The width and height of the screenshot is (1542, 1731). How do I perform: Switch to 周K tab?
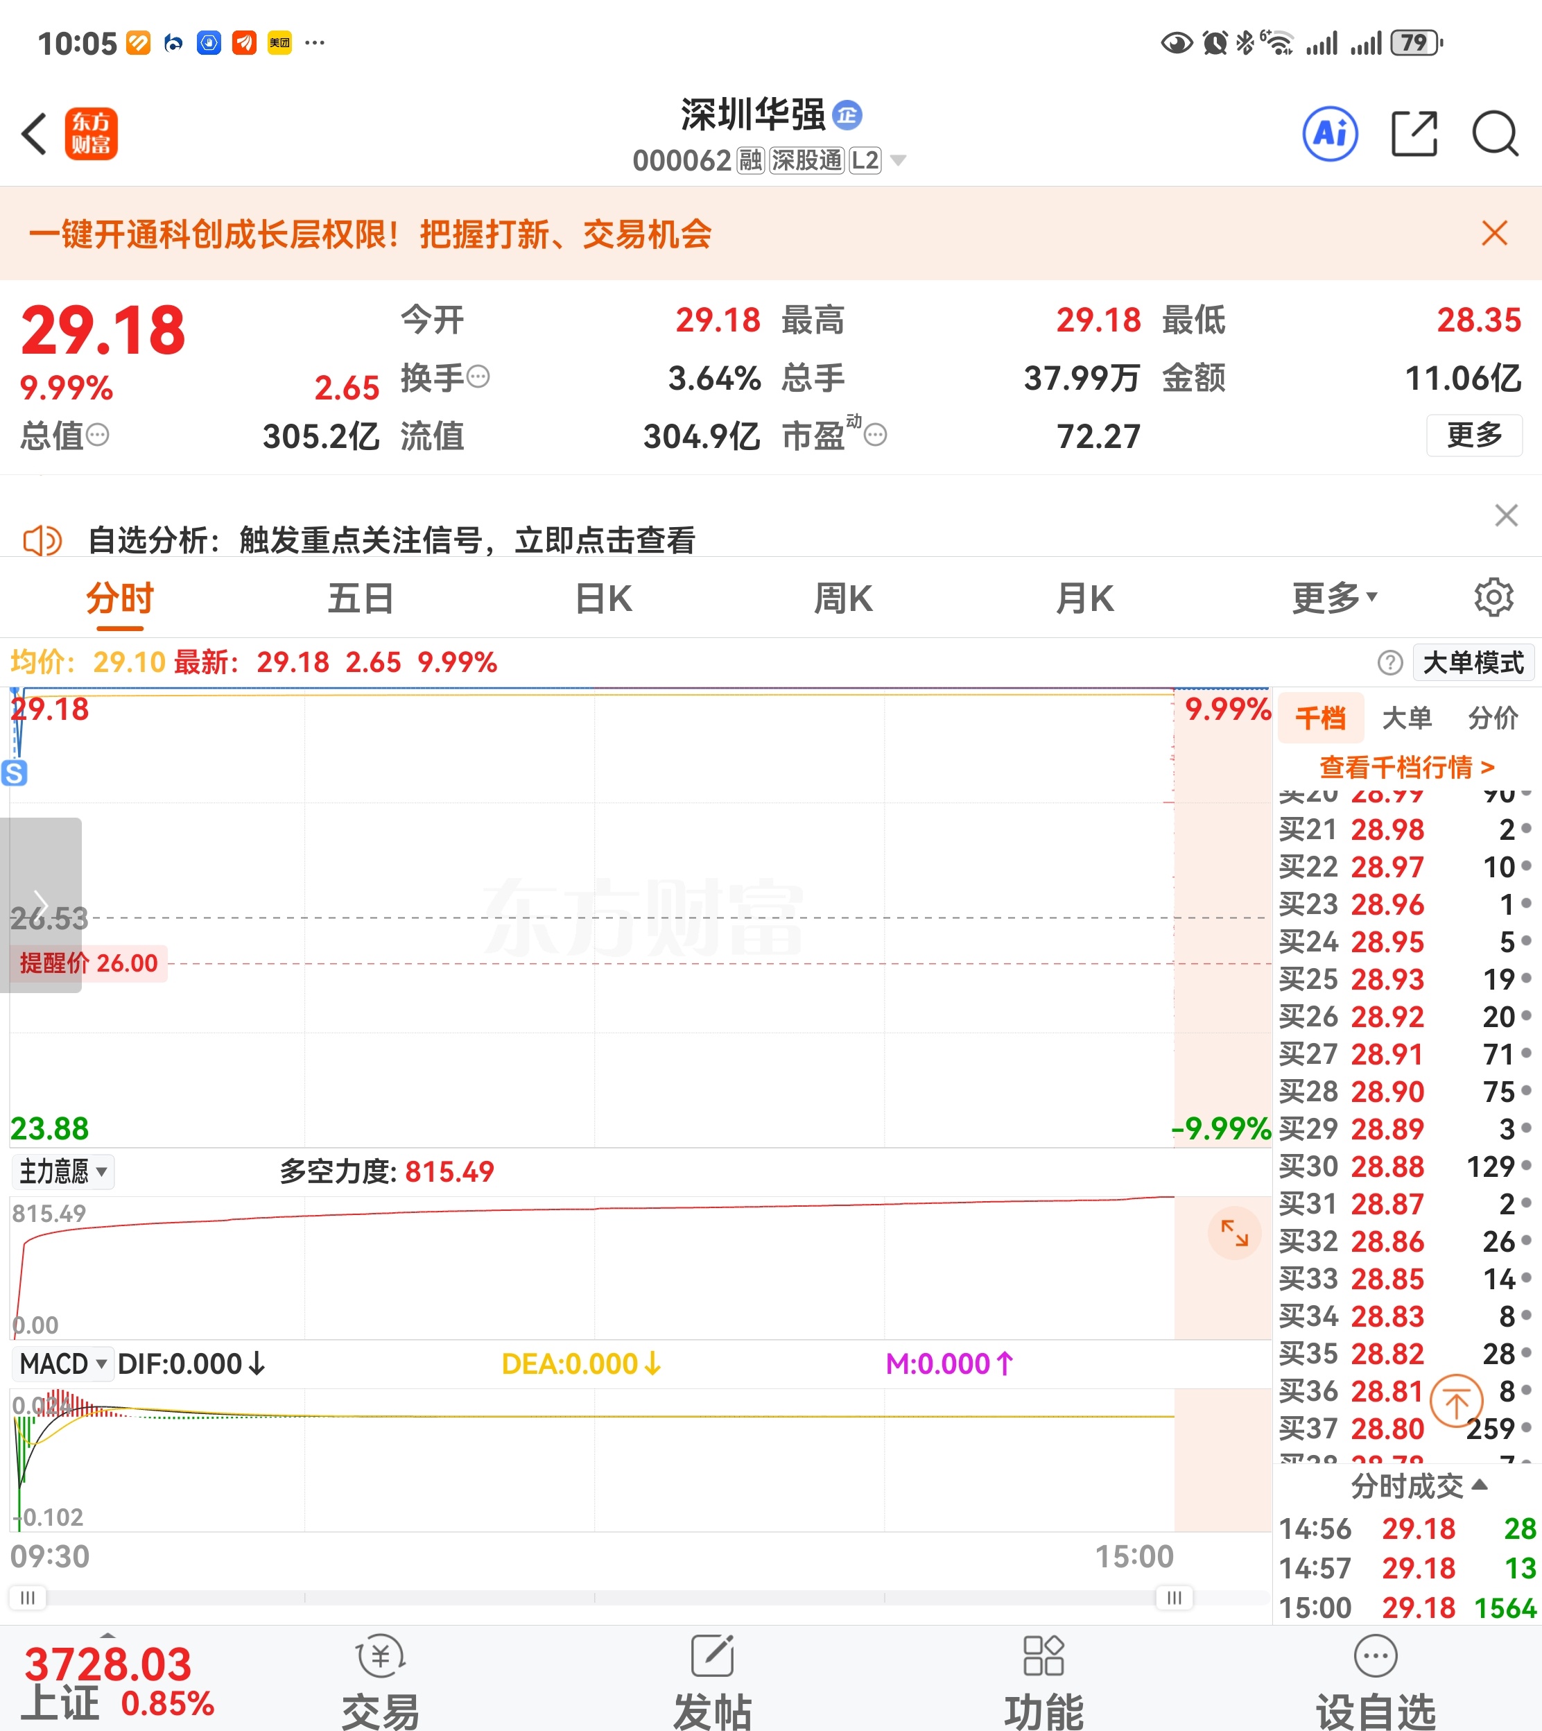843,598
